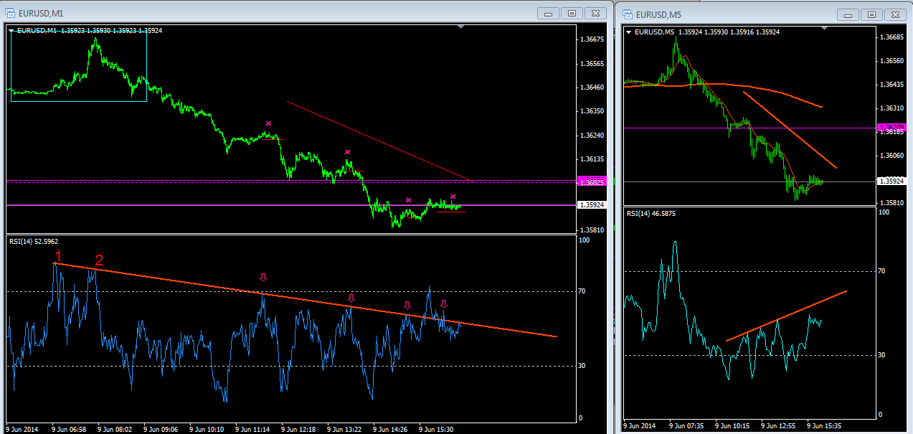
Task: Close the EURUSD,M1 chart window
Action: tap(595, 14)
